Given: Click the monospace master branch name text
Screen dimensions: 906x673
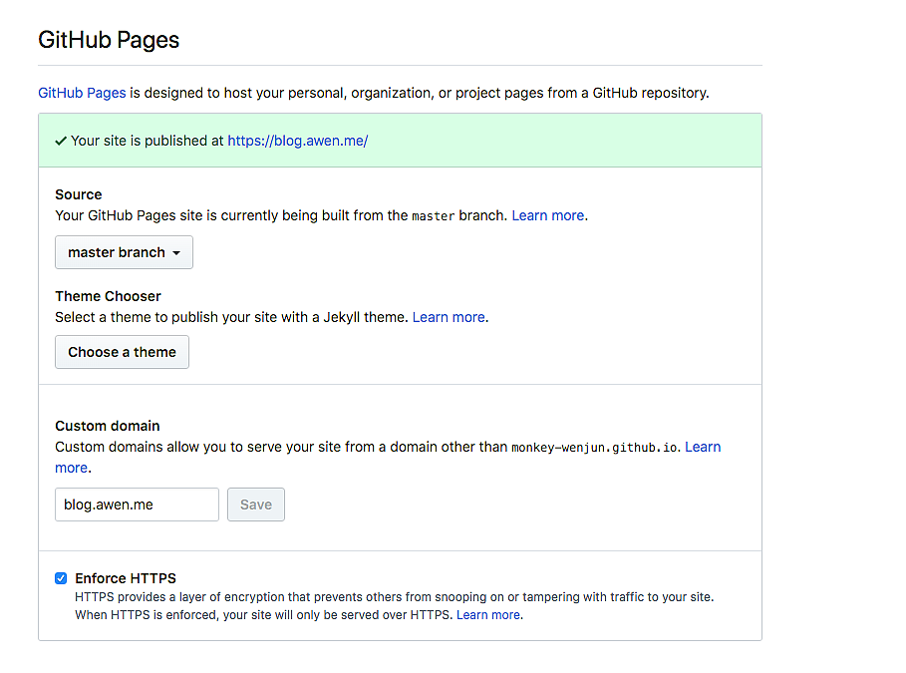Looking at the screenshot, I should click(x=434, y=216).
